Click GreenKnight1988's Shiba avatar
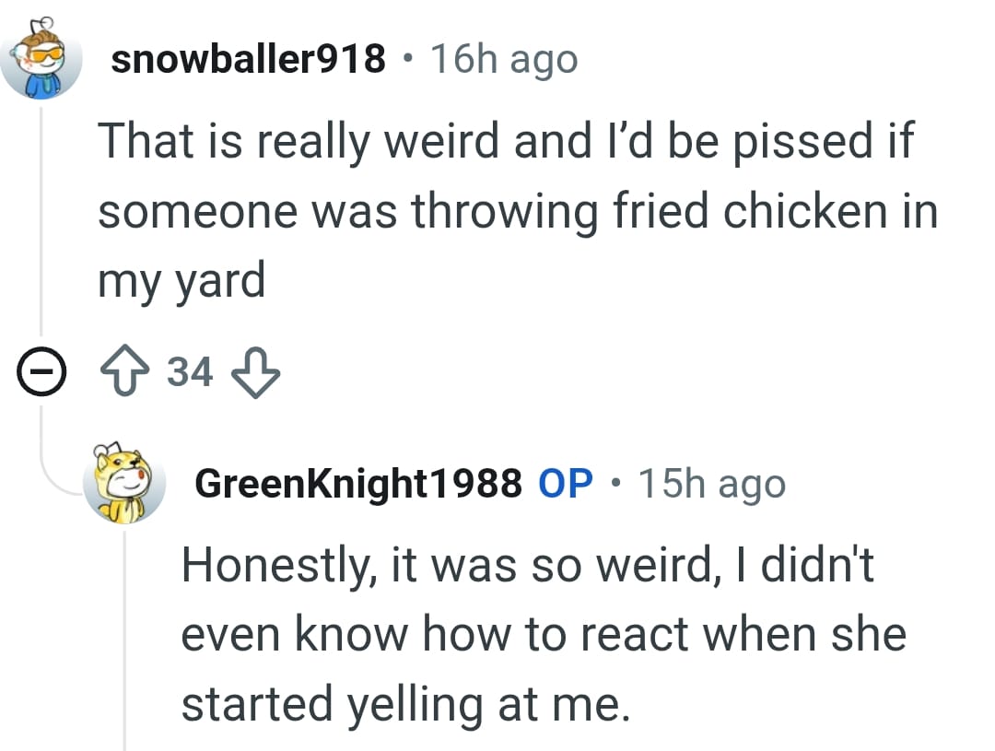Screen dimensions: 995x751 coord(124,483)
